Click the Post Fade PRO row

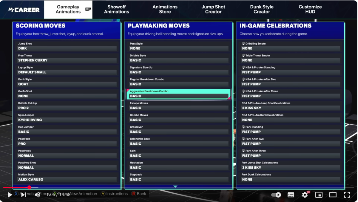(x=67, y=141)
